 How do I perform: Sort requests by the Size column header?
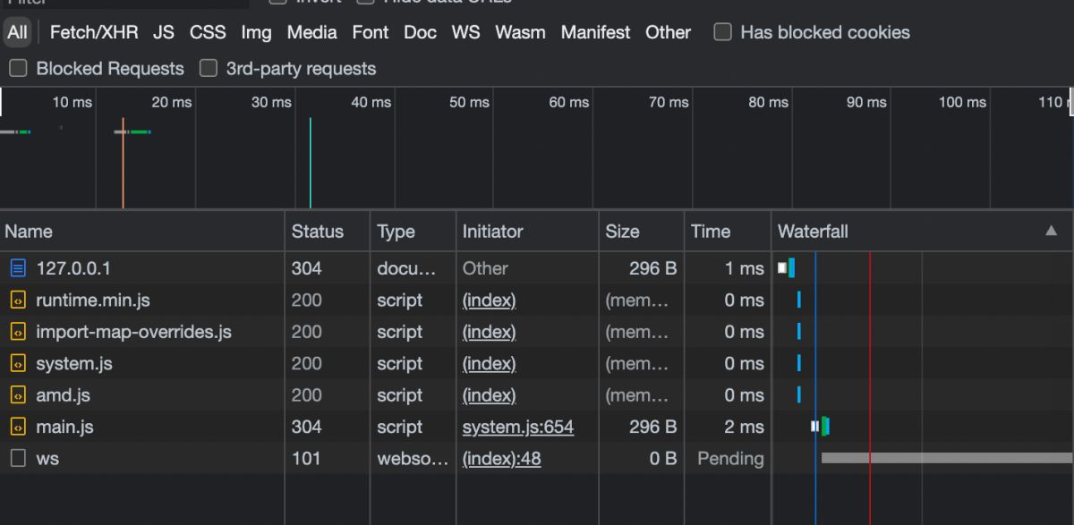pyautogui.click(x=622, y=232)
